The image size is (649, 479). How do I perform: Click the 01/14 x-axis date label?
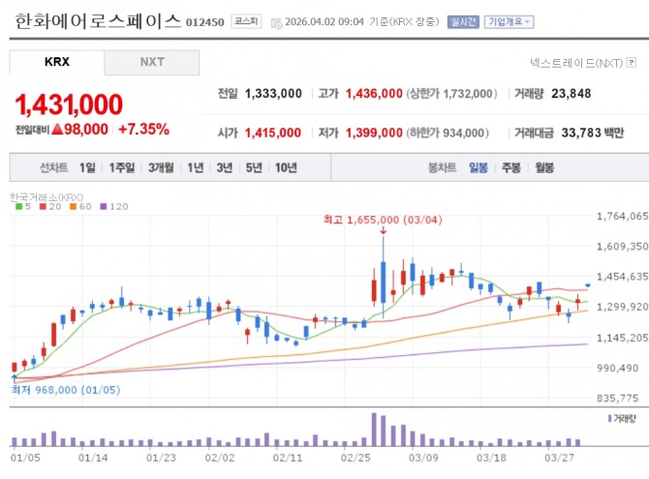93,458
